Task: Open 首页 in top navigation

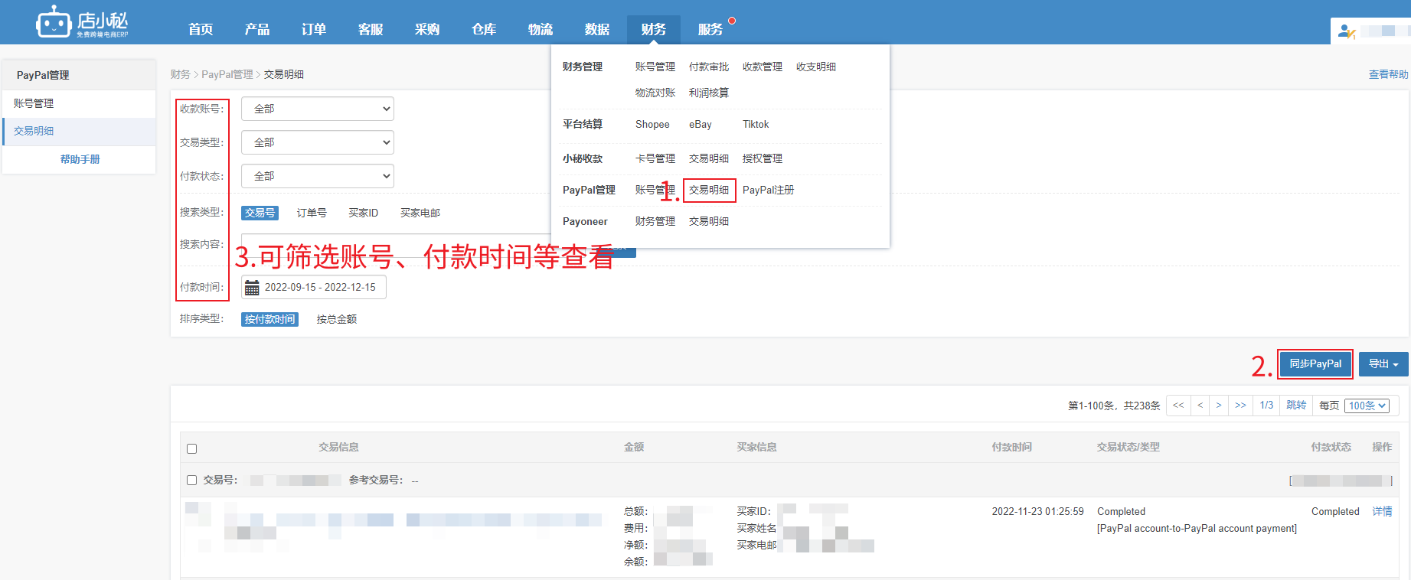Action: click(x=201, y=29)
